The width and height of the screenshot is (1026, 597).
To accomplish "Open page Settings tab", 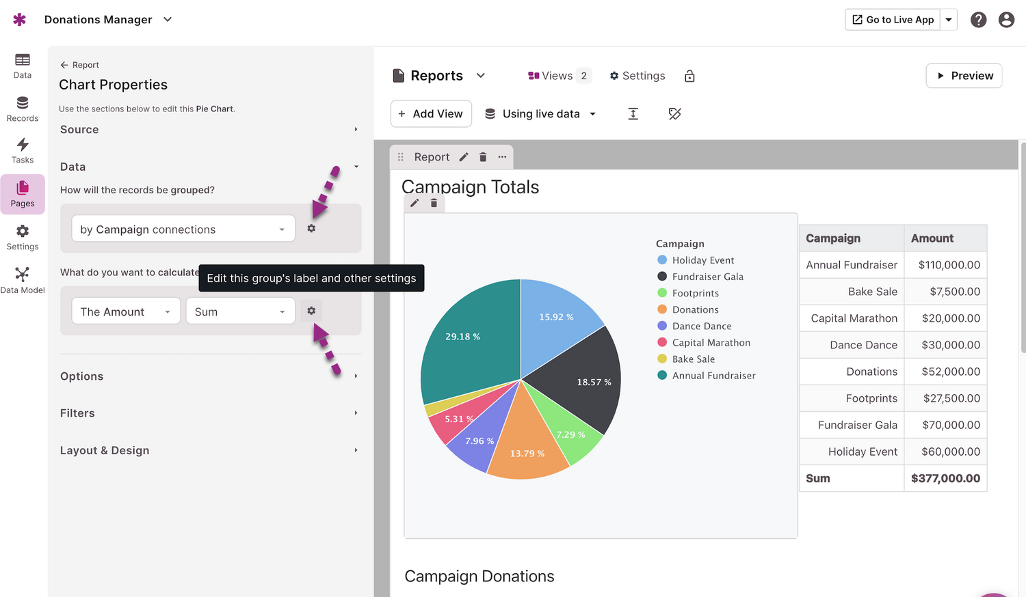I will (x=637, y=76).
